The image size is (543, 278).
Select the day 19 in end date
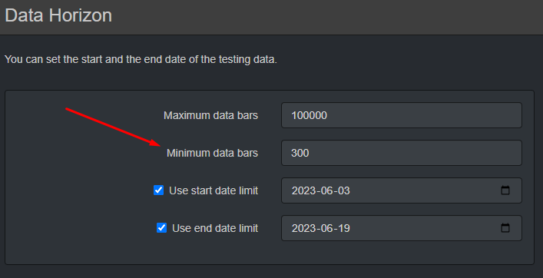pos(343,229)
